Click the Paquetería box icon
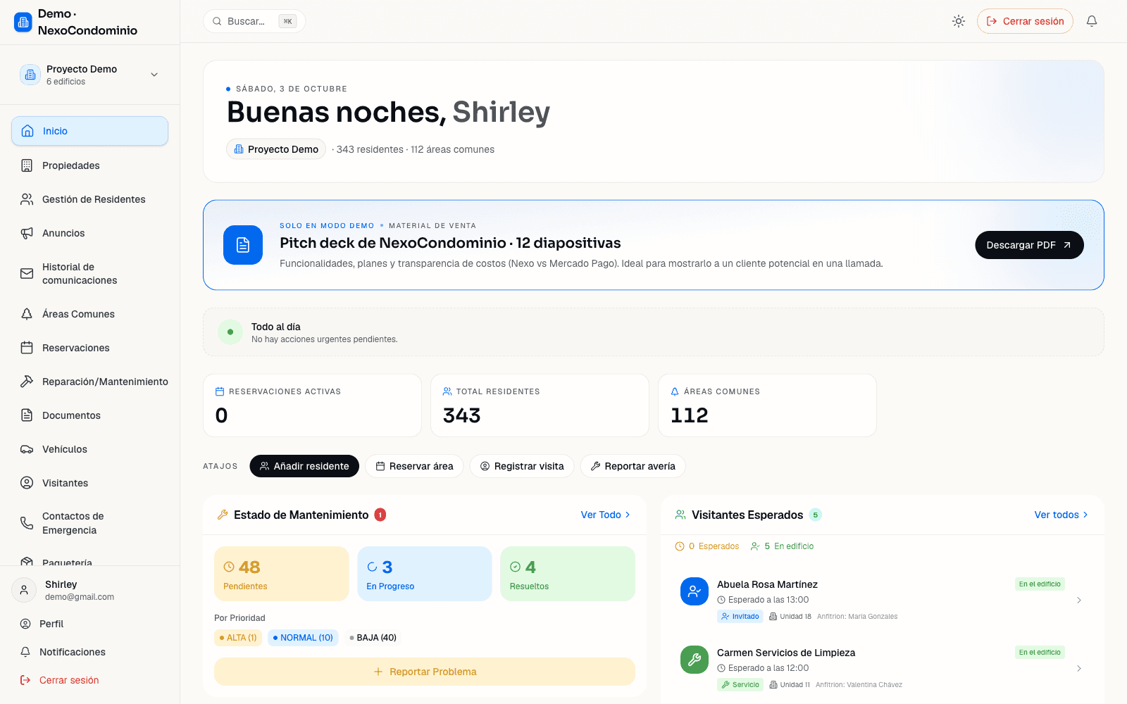 (x=27, y=562)
